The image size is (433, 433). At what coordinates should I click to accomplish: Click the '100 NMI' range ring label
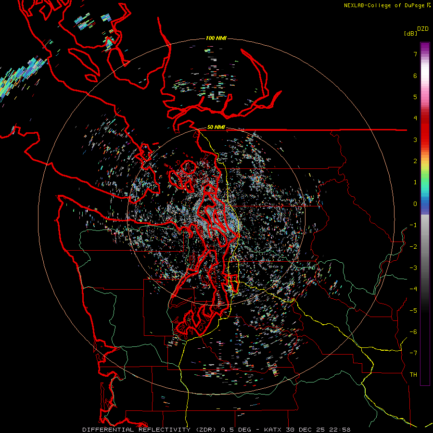tap(216, 38)
